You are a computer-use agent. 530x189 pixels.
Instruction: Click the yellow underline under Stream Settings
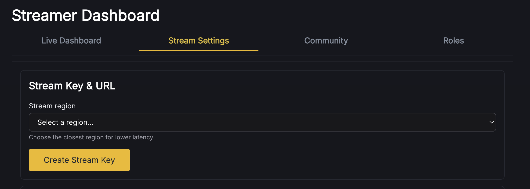pyautogui.click(x=198, y=50)
